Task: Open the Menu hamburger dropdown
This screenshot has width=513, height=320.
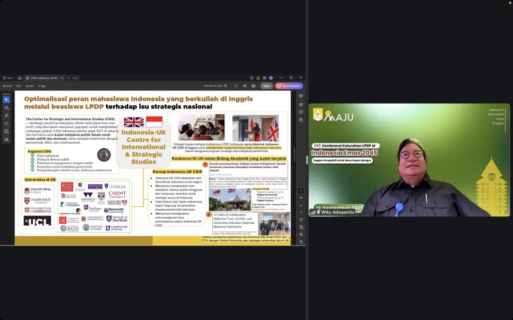Action: (x=7, y=78)
